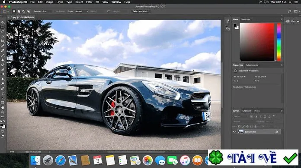Close the 5.jpg document tab

9,17
